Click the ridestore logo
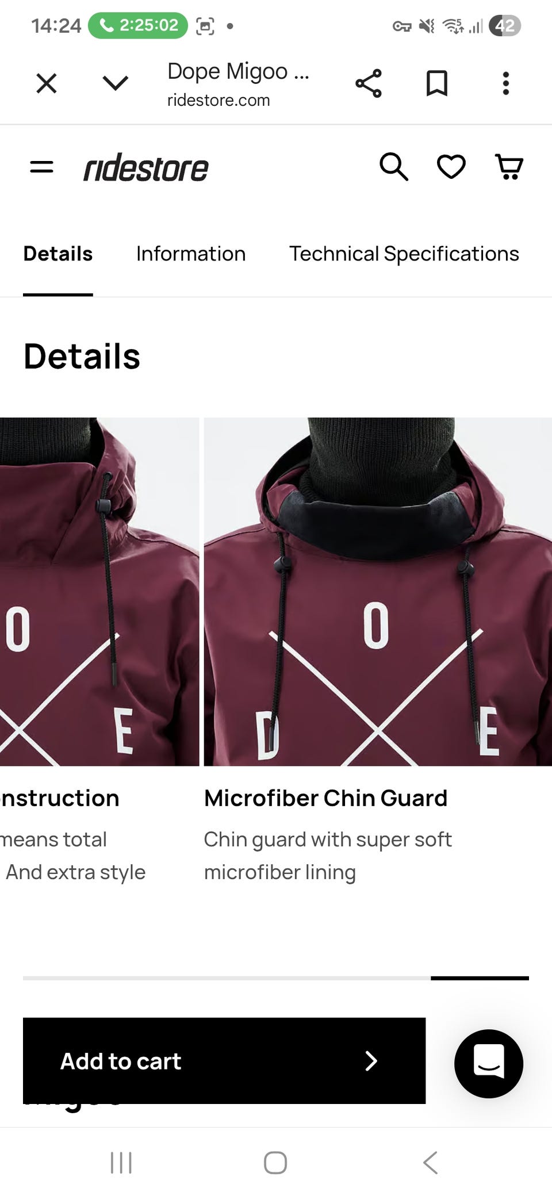552x1196 pixels. (146, 168)
